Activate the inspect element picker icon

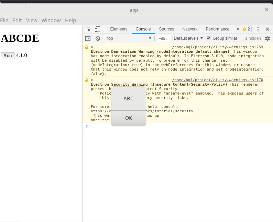(x=88, y=29)
